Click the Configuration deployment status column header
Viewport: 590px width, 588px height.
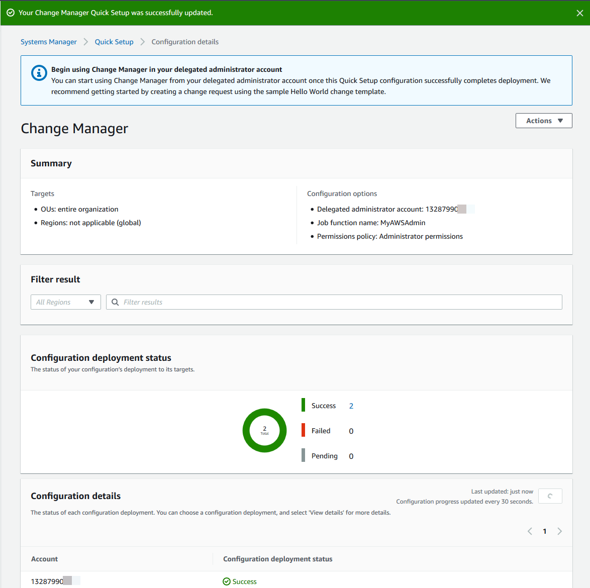point(278,559)
